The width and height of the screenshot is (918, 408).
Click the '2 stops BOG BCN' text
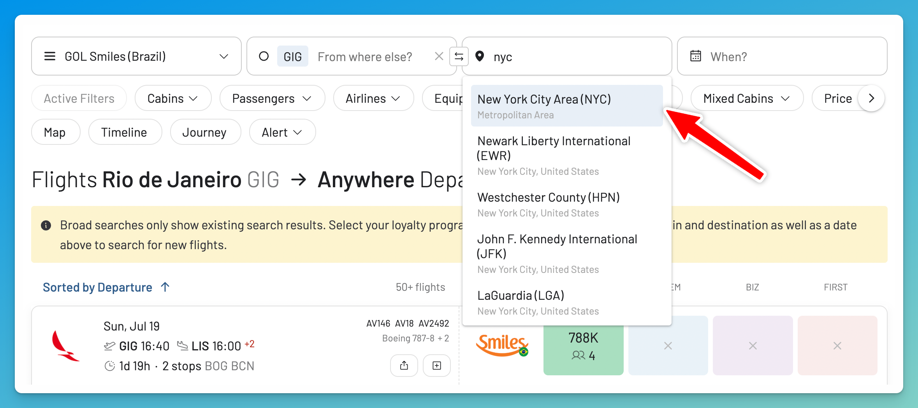point(208,366)
